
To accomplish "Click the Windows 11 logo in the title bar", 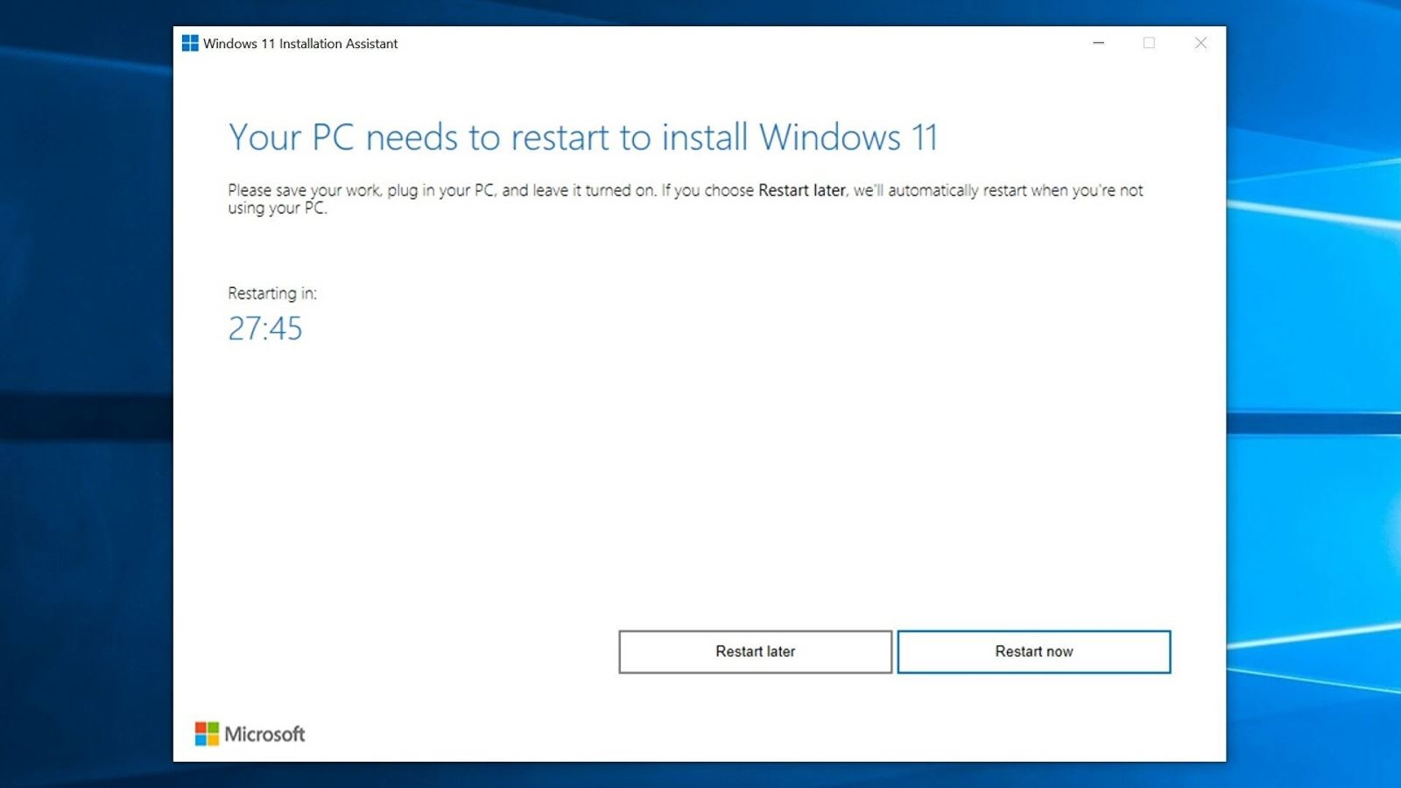I will tap(188, 42).
